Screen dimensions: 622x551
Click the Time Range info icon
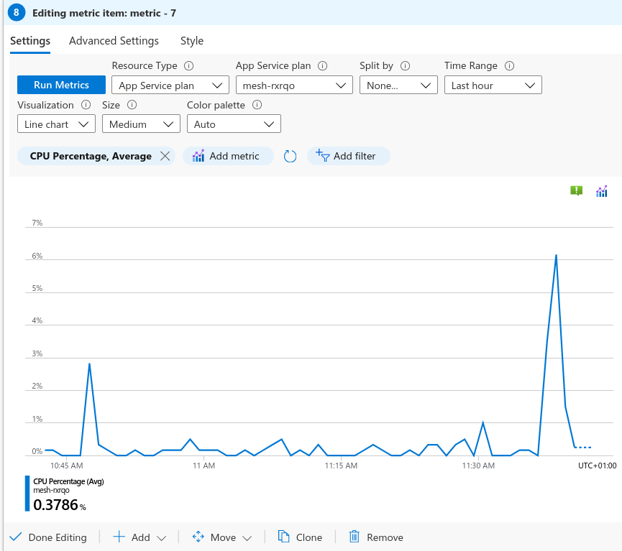510,66
